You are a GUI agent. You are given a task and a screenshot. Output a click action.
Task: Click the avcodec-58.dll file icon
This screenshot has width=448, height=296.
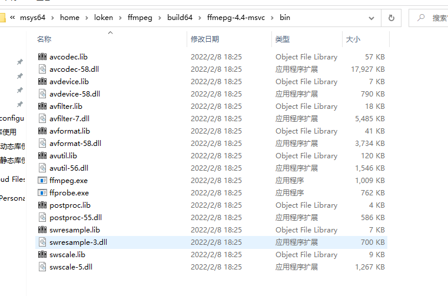click(42, 69)
